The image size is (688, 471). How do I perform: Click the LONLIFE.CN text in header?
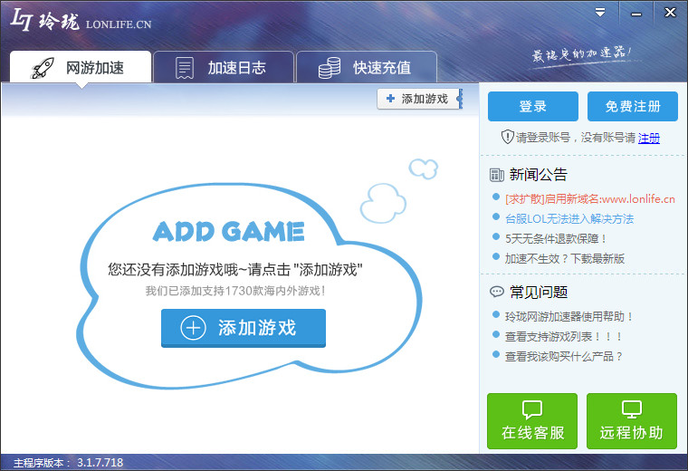[x=119, y=24]
